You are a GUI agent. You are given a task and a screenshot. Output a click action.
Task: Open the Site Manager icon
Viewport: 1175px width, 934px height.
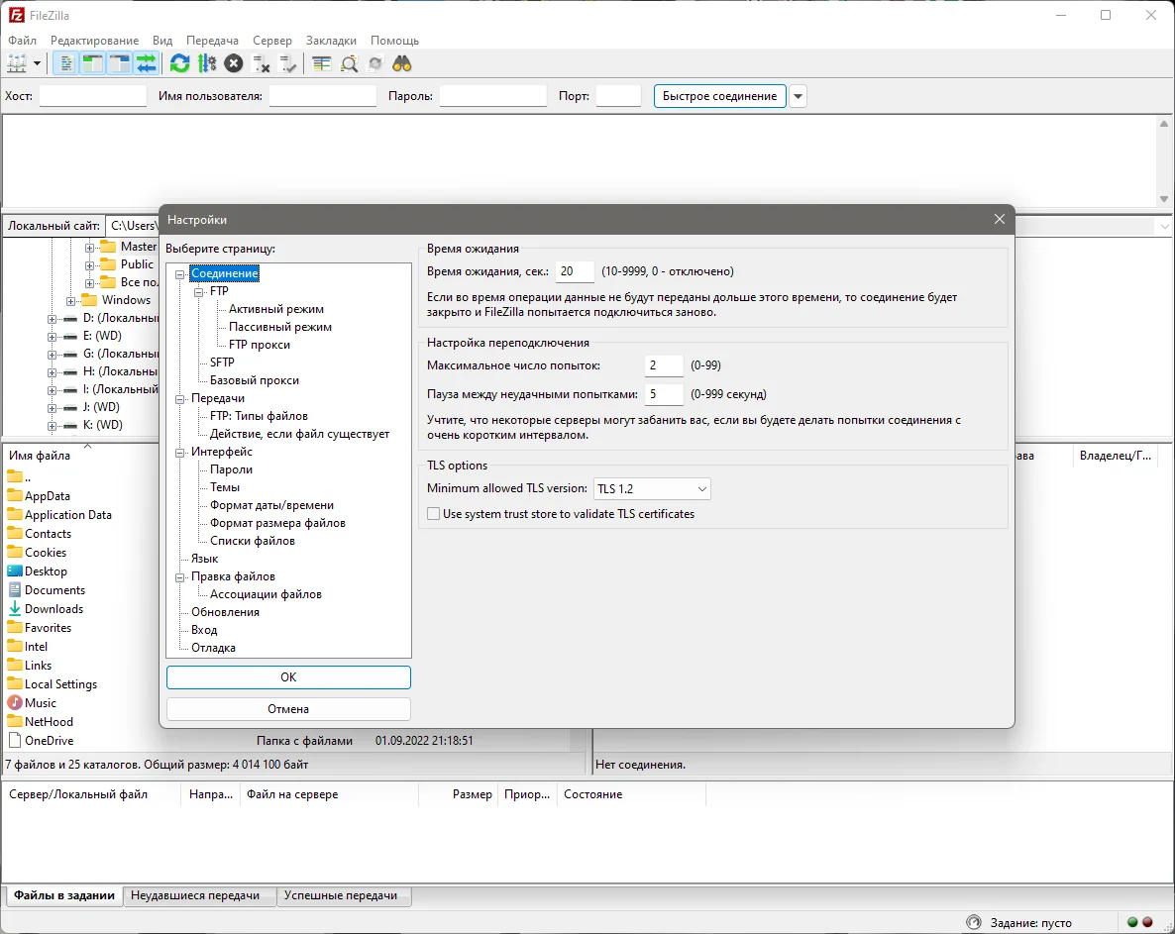tap(17, 63)
